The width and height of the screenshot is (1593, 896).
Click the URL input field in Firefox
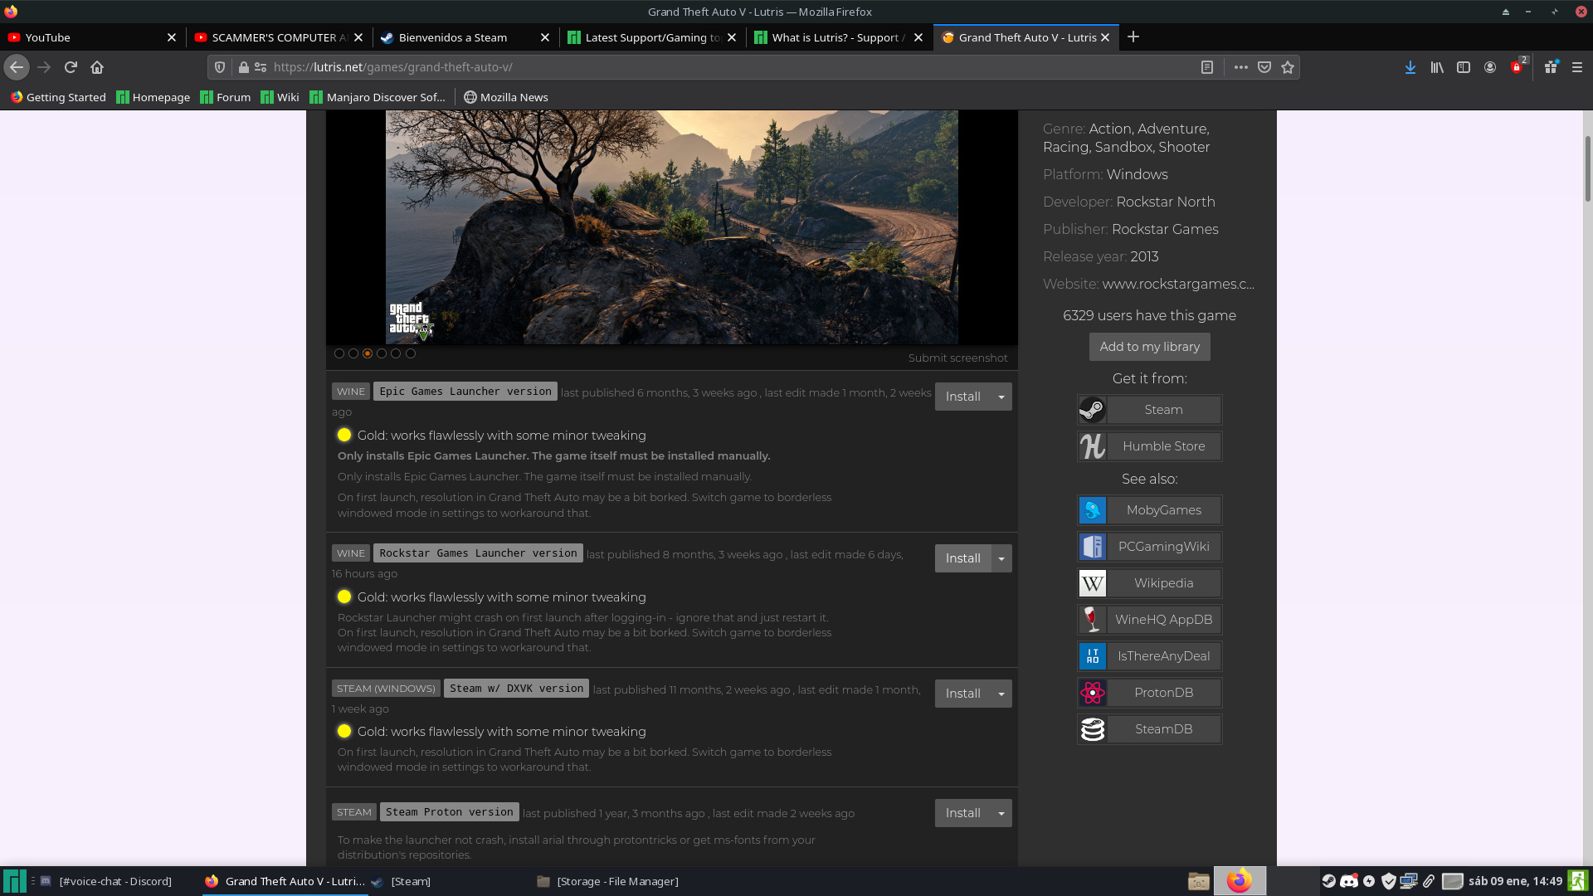723,66
